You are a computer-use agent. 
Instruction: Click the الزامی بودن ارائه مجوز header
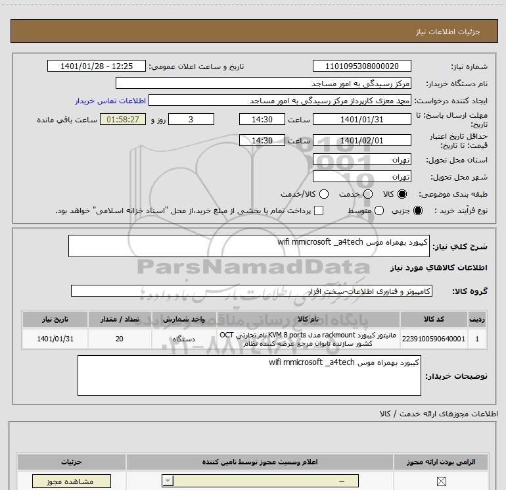point(441,462)
